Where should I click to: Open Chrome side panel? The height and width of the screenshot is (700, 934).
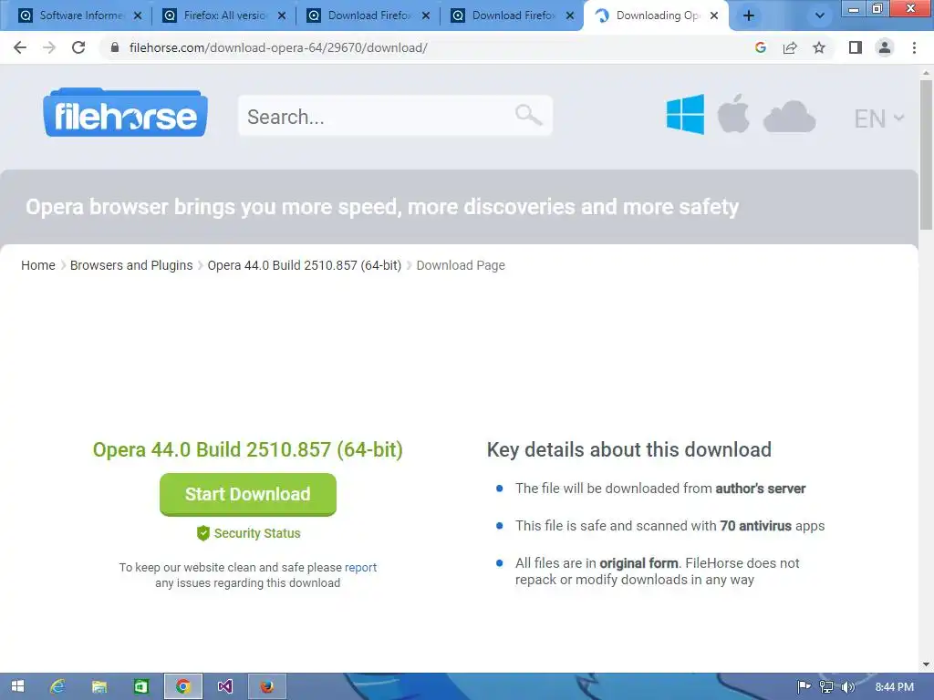click(856, 47)
